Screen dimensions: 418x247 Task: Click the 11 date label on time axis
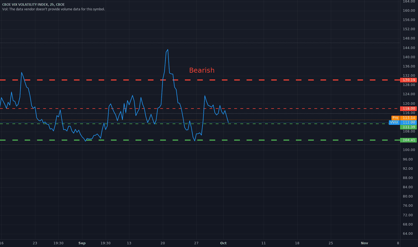click(x=263, y=243)
